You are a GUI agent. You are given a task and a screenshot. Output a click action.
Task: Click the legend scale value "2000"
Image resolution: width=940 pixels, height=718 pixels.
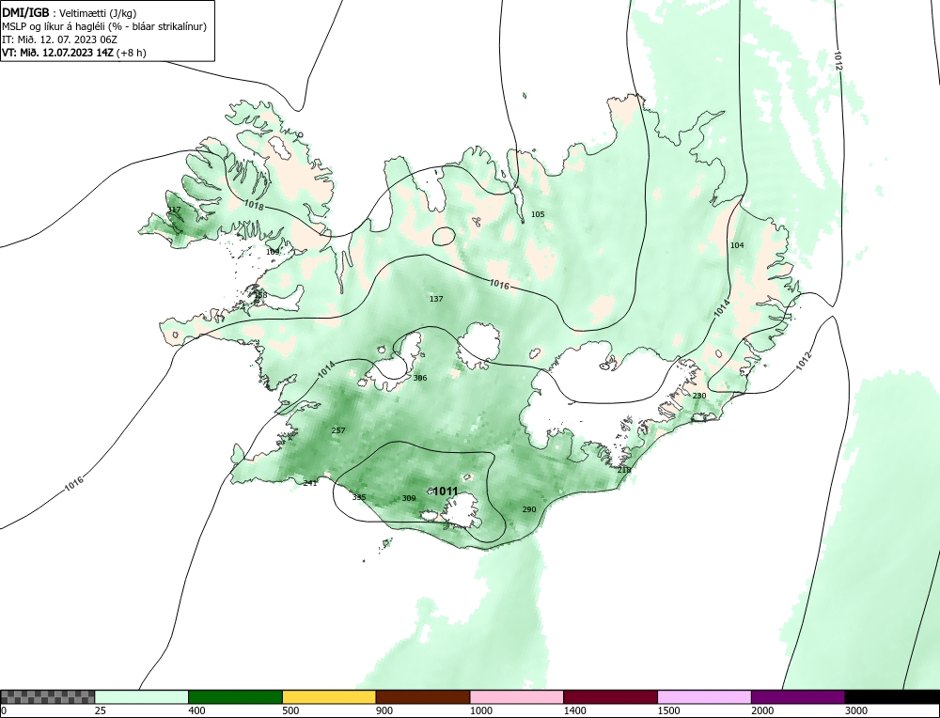coord(762,710)
